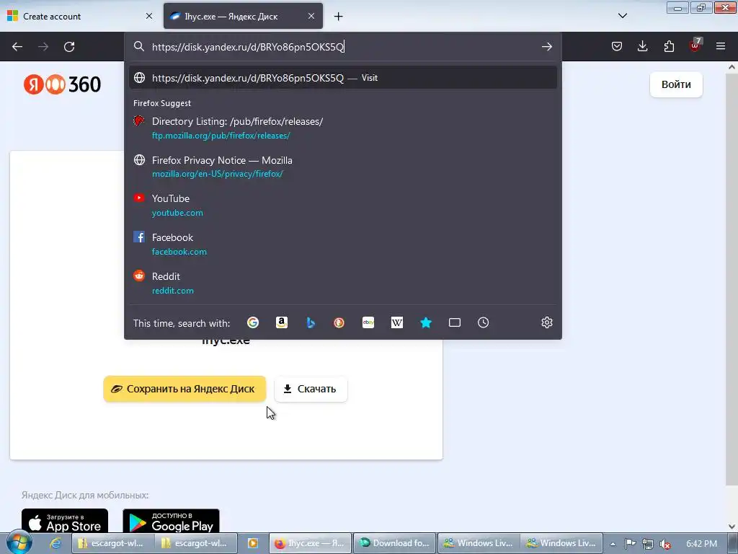Click the Войти login button
Screen dimensions: 738x554
point(676,84)
